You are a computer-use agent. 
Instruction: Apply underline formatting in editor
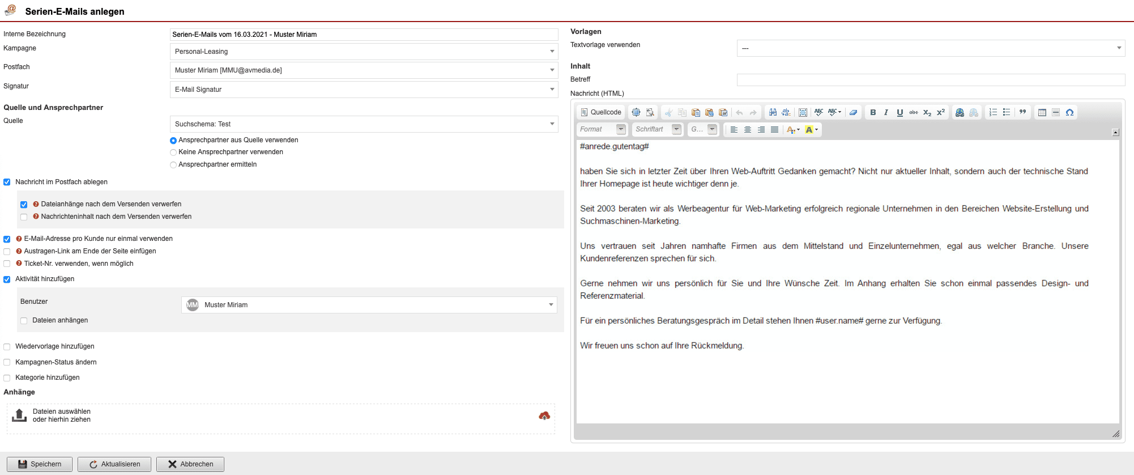[899, 112]
